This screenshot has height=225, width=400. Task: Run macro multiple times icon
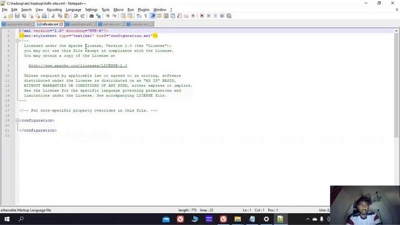click(x=222, y=16)
